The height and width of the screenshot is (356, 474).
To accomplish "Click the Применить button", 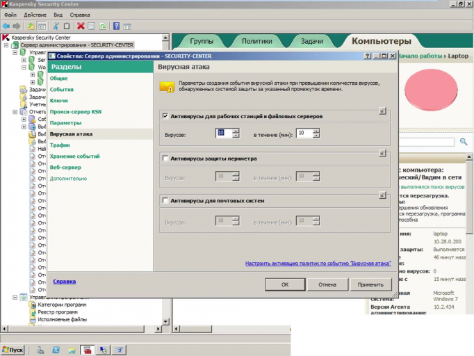I will click(370, 284).
